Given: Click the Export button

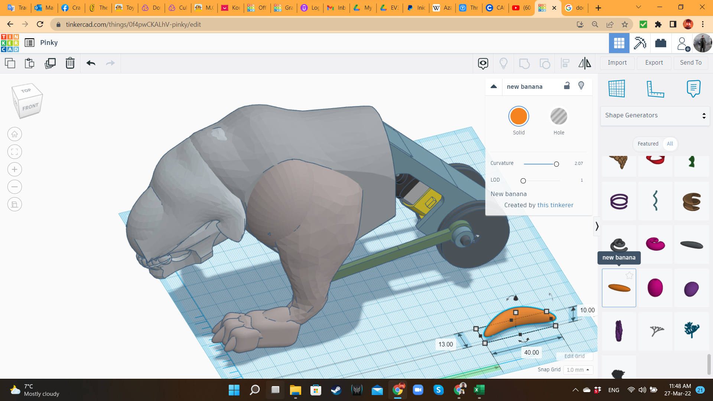Looking at the screenshot, I should (654, 63).
